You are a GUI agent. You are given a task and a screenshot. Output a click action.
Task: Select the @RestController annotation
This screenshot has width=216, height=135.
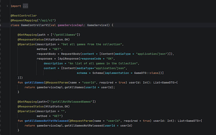tap(24, 16)
